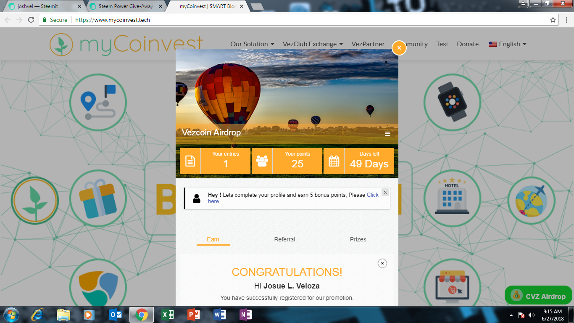The width and height of the screenshot is (574, 323).
Task: Click the Your points people icon
Action: (262, 161)
